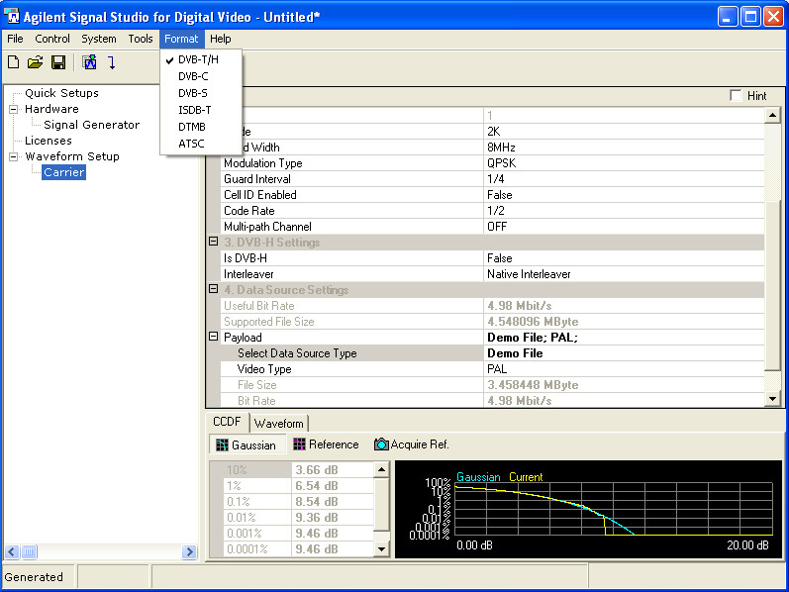The height and width of the screenshot is (592, 789).
Task: Close the open Format menu
Action: (181, 39)
